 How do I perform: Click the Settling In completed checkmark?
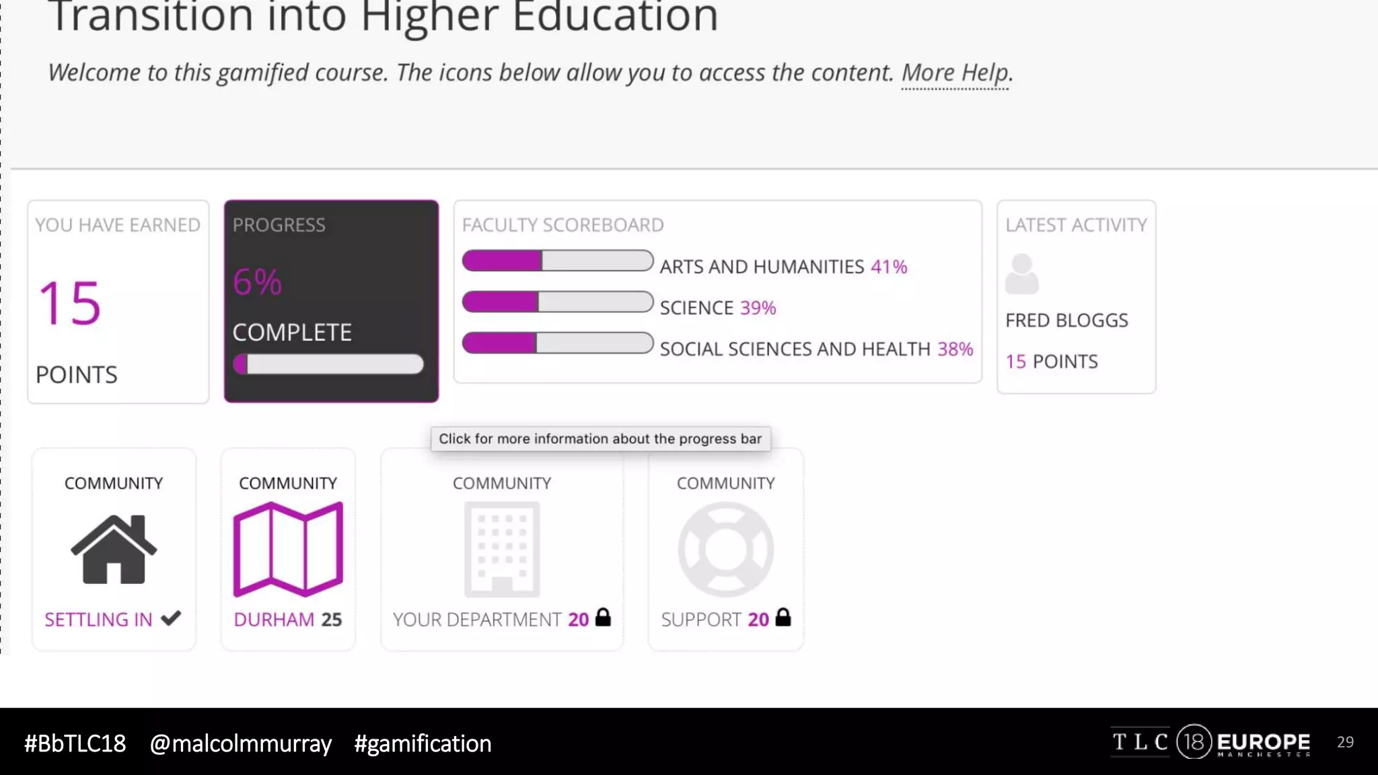(171, 618)
